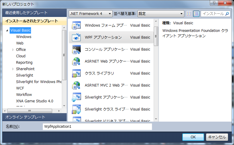Click the class library (クラス ライブラリ) icon
This screenshot has width=234, height=145.
(x=76, y=73)
